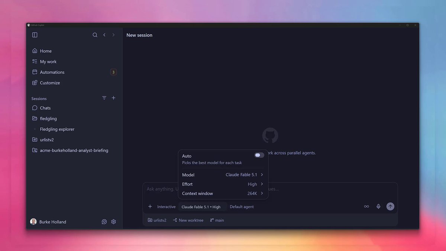
Task: Click the Burke Holland username
Action: coord(53,222)
